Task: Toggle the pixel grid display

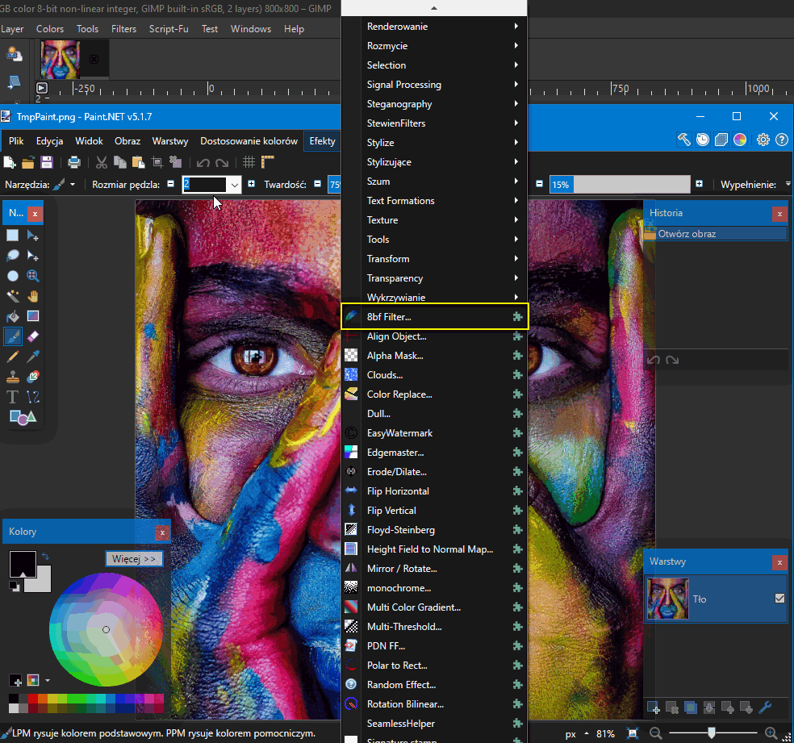Action: [249, 162]
